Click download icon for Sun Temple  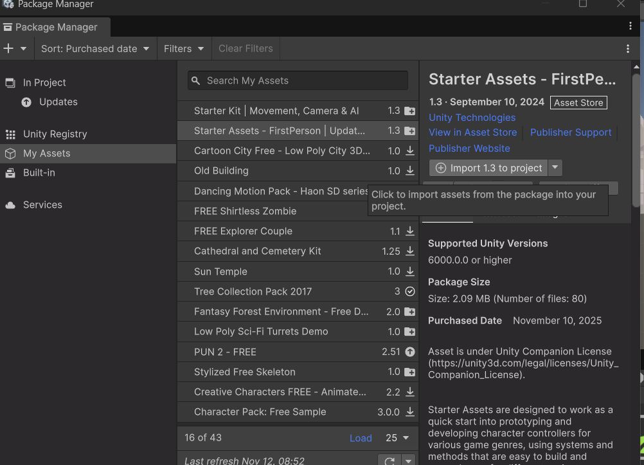[x=409, y=271]
